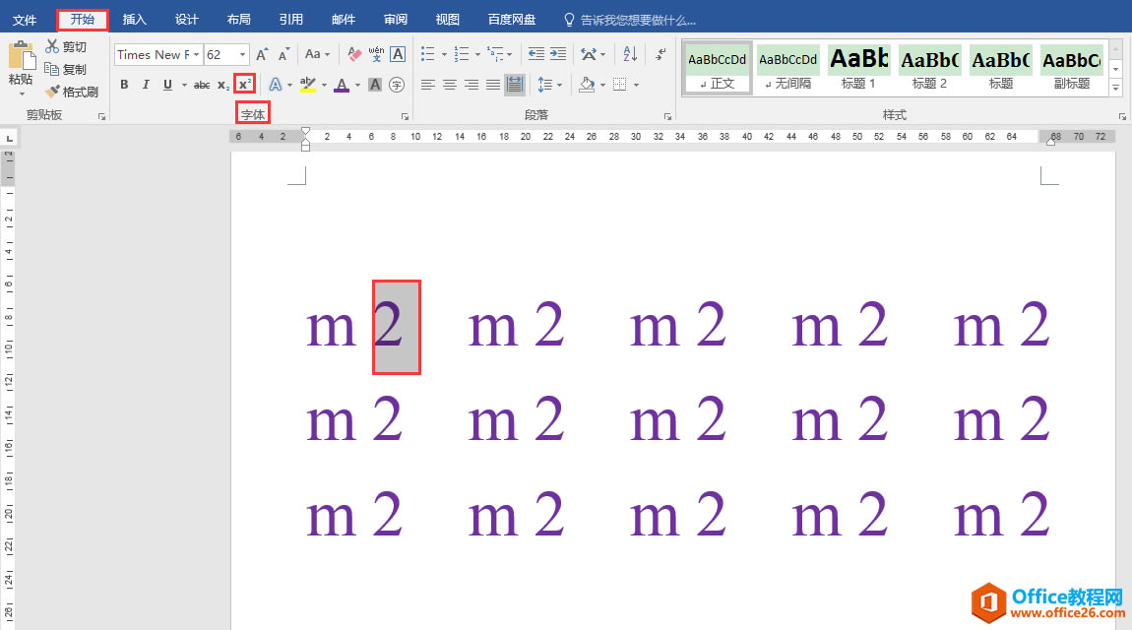Expand the styles gallery more arrow
Screen dimensions: 1132x630
(1116, 88)
